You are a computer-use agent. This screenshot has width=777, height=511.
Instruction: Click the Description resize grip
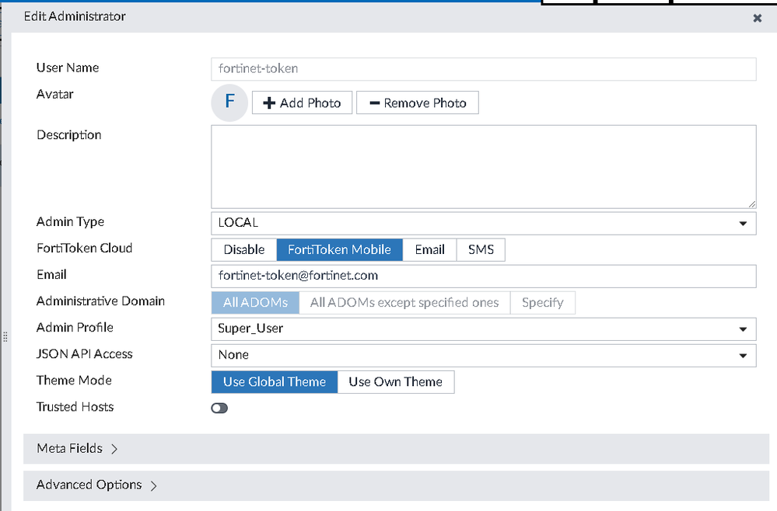(752, 203)
